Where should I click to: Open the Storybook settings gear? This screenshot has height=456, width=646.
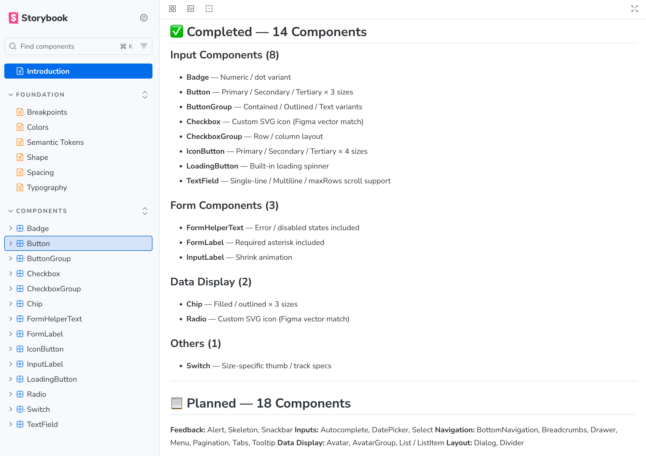(144, 18)
